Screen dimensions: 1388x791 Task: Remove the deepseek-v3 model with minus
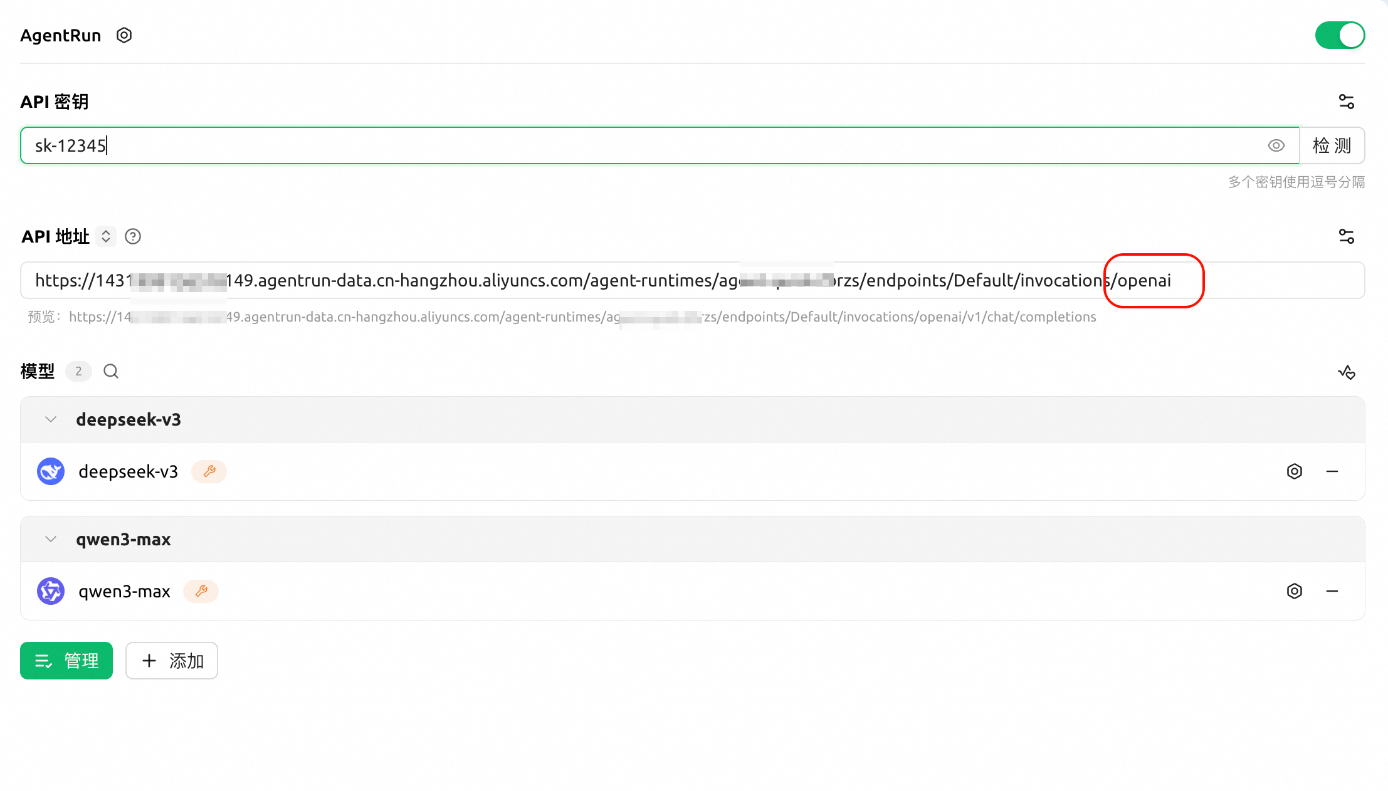point(1332,471)
